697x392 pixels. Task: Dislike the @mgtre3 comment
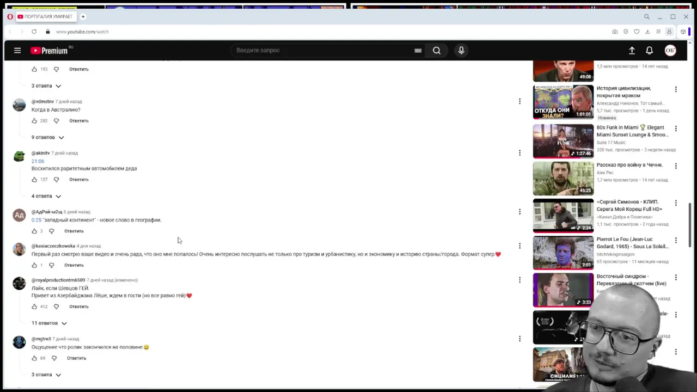(54, 358)
